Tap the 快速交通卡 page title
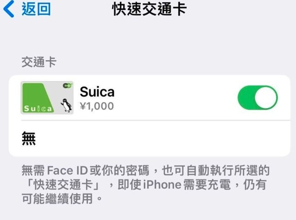The height and width of the screenshot is (220, 296). [149, 9]
